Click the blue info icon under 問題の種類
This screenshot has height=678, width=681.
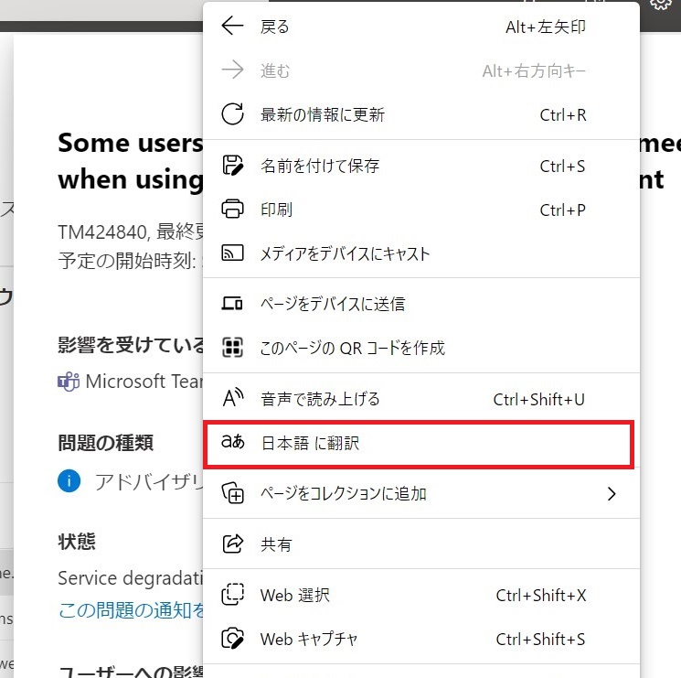coord(69,480)
